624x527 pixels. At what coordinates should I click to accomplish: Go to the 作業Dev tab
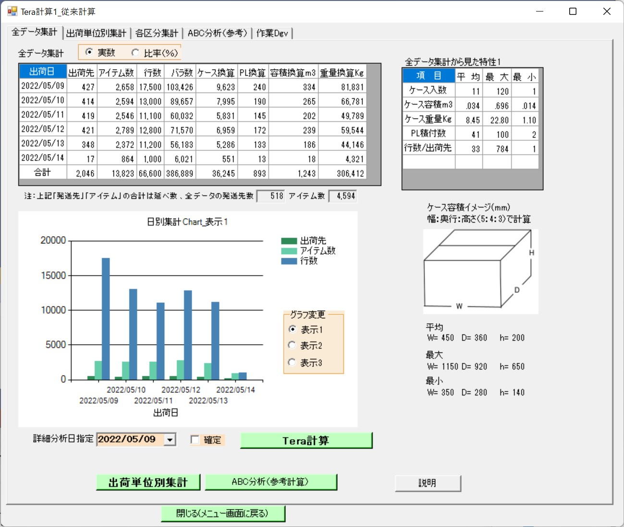[272, 33]
